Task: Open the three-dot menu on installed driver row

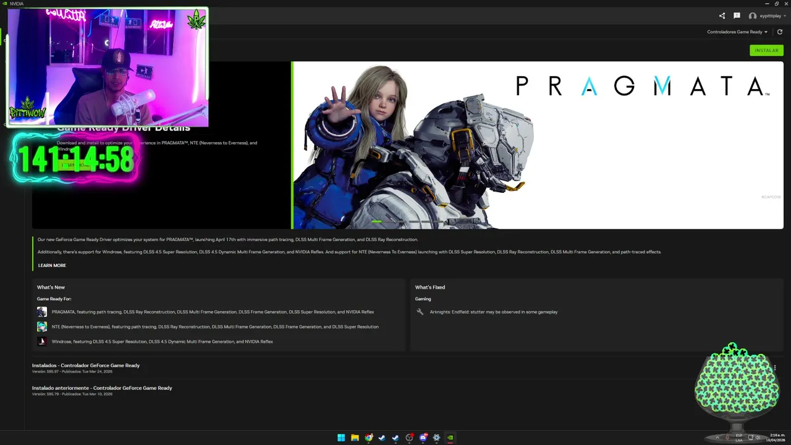Action: (x=774, y=368)
